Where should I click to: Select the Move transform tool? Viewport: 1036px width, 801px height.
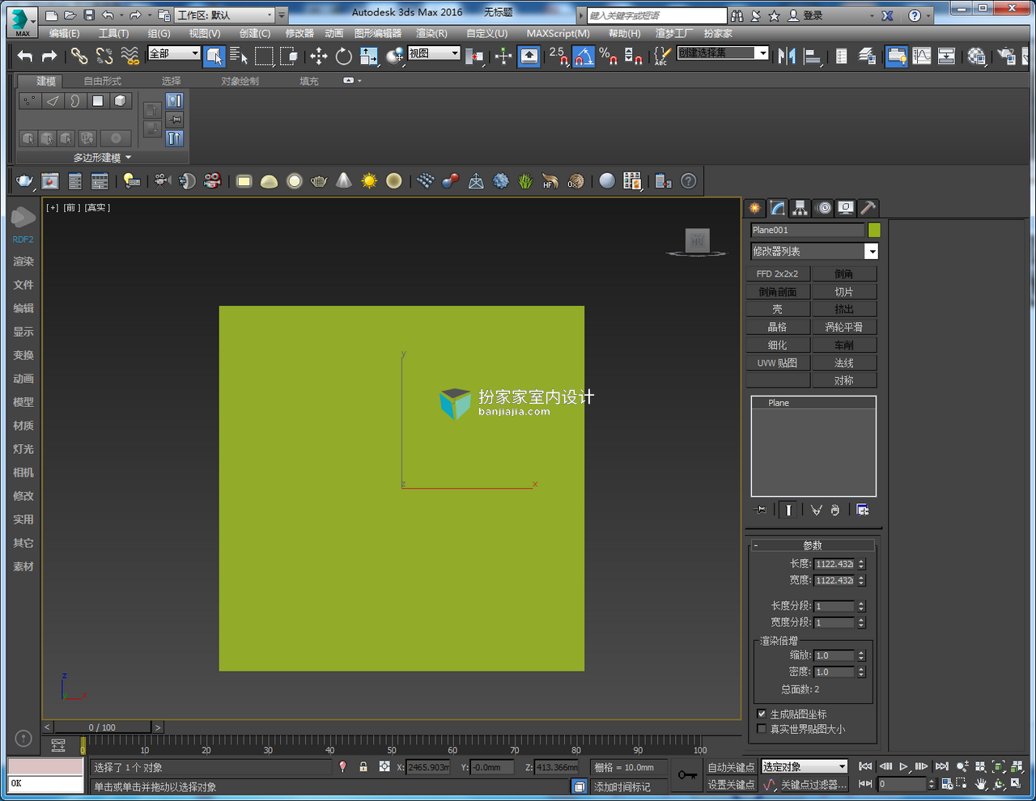(319, 56)
